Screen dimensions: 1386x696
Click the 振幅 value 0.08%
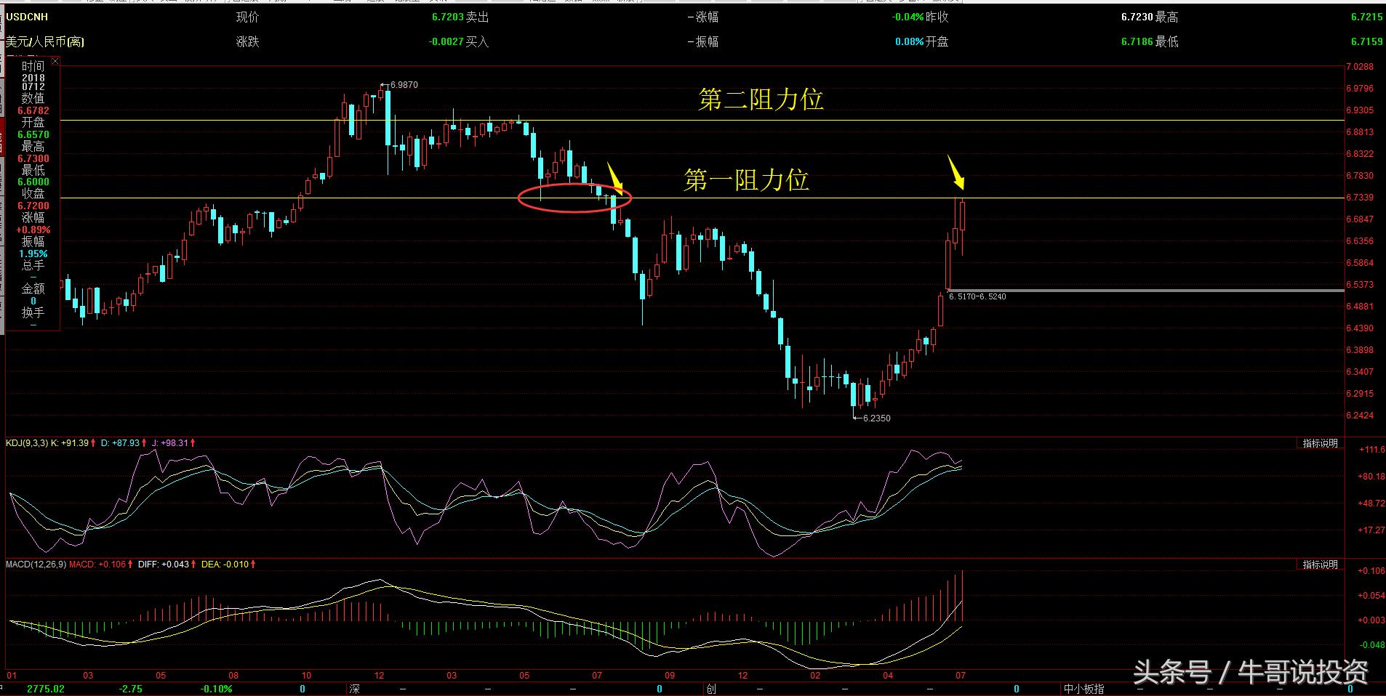(x=910, y=42)
